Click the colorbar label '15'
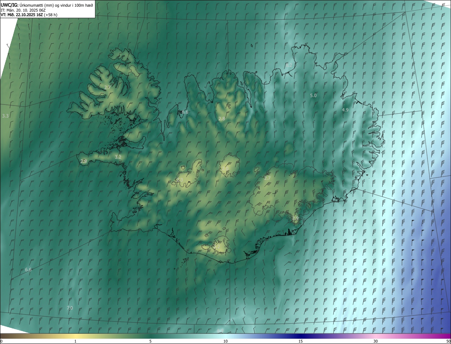The height and width of the screenshot is (344, 451). coord(301,342)
